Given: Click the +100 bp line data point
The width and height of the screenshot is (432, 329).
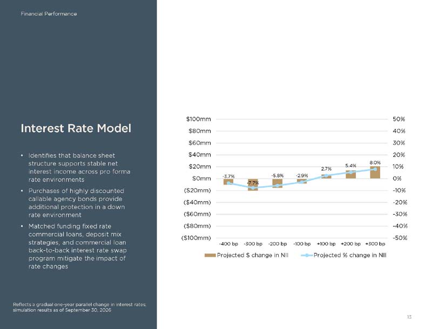Looking at the screenshot, I should [x=326, y=175].
